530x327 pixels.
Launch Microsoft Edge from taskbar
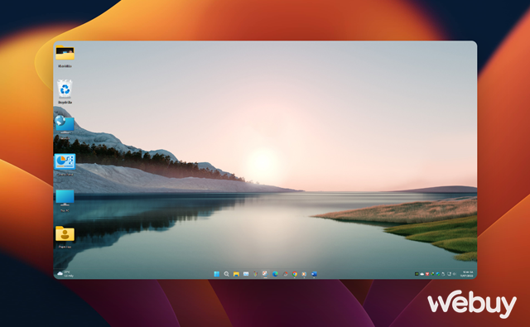(x=275, y=274)
